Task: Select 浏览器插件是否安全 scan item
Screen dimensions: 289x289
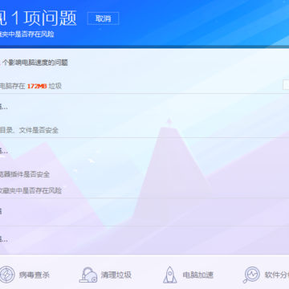Action: click(x=25, y=174)
